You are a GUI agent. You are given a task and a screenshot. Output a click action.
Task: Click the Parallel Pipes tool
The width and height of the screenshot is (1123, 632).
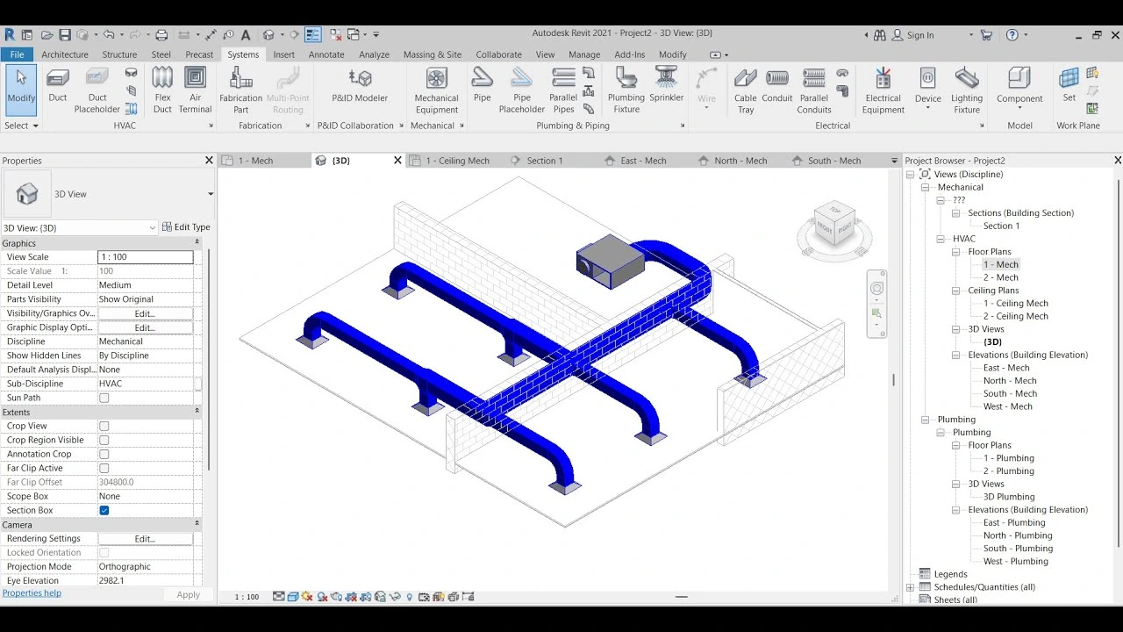point(563,90)
